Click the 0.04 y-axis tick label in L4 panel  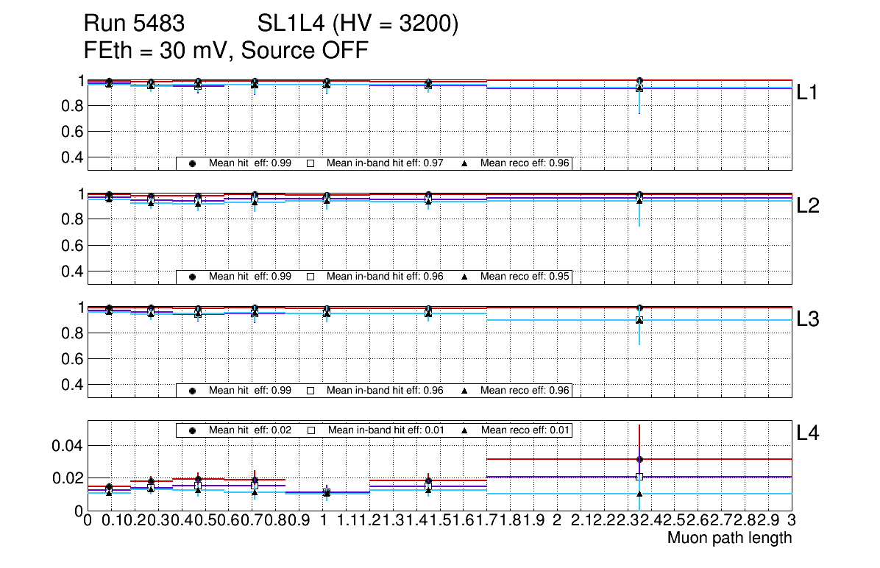65,446
